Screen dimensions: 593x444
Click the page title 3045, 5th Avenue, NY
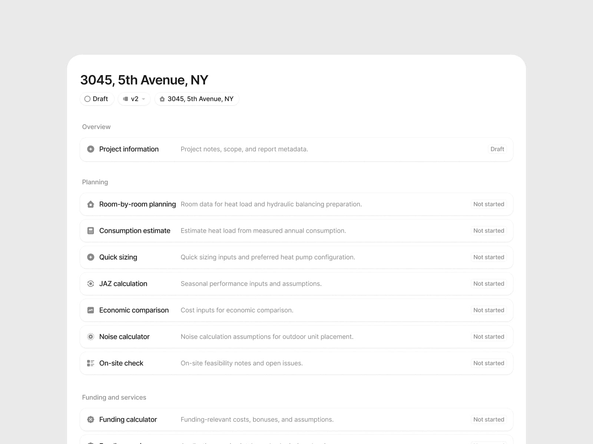[x=144, y=80]
